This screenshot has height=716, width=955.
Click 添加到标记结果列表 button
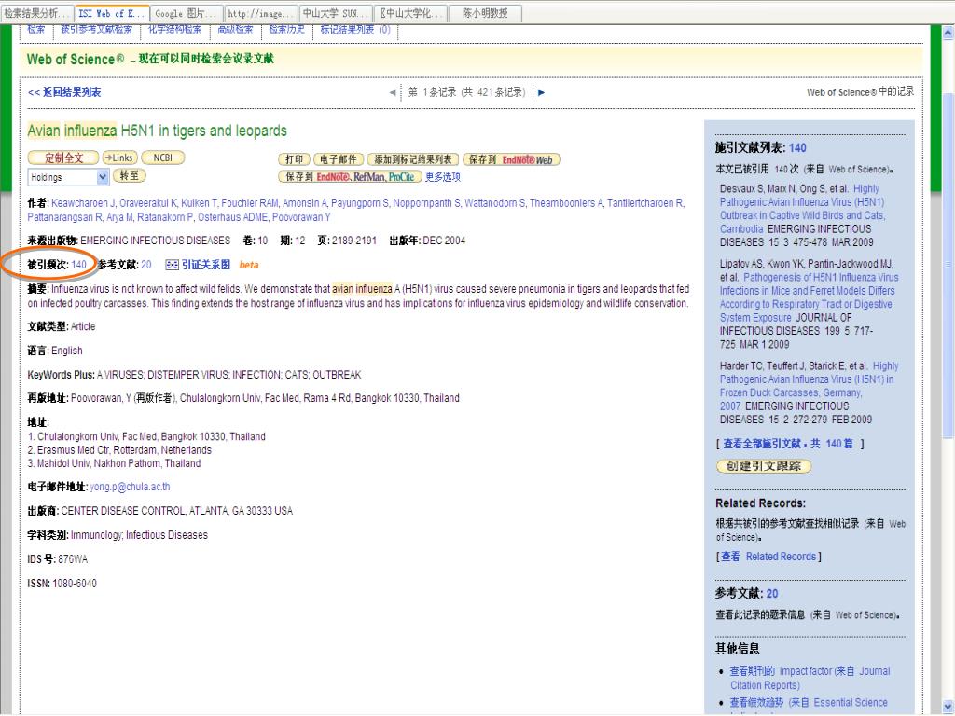click(x=413, y=159)
